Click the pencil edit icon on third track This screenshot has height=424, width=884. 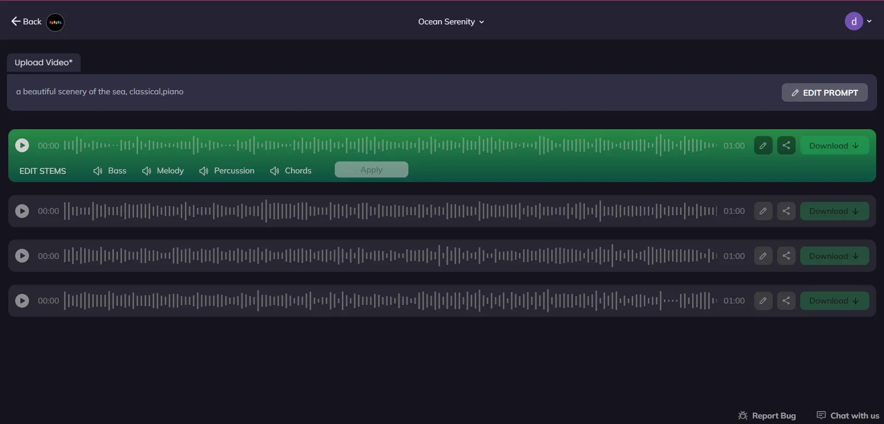(763, 256)
